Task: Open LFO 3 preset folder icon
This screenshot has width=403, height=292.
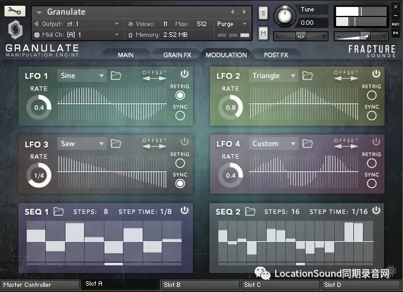Action: click(x=116, y=143)
